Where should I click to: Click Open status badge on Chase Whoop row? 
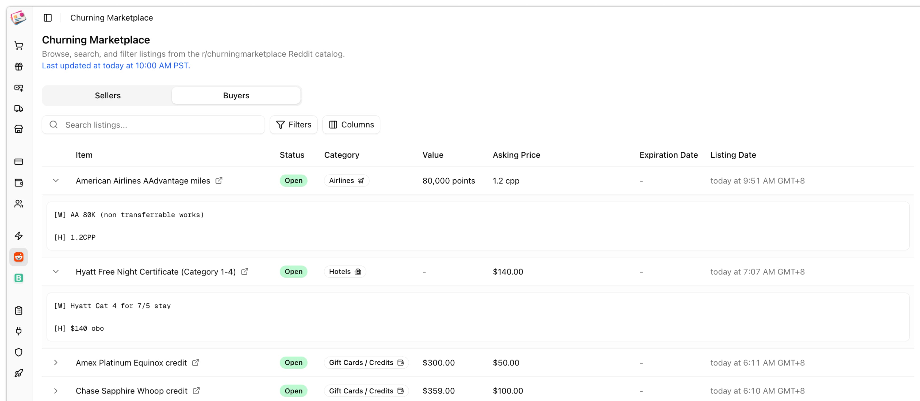[293, 391]
